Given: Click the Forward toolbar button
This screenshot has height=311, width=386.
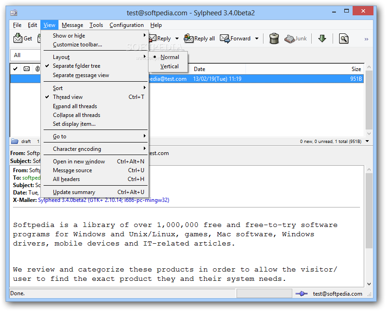Looking at the screenshot, I should point(235,39).
